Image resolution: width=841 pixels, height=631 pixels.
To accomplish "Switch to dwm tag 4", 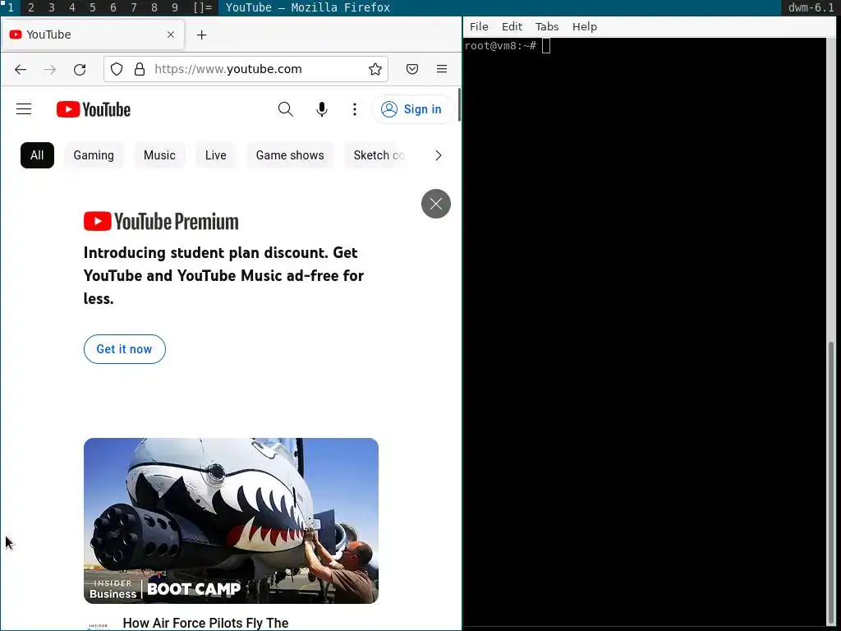I will (x=72, y=7).
